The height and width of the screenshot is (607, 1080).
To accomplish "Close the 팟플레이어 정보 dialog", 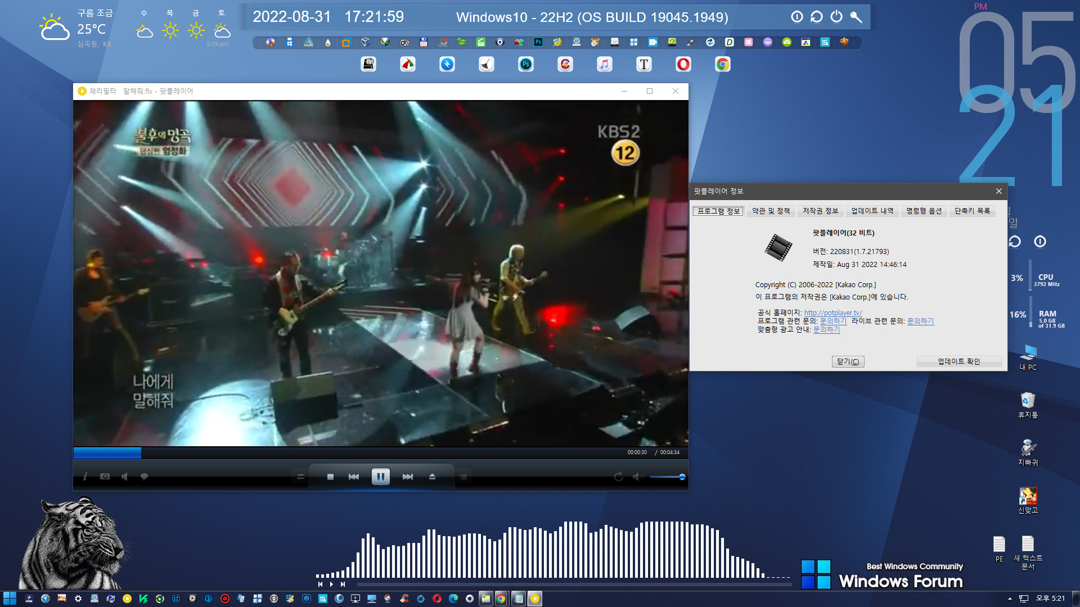I will 999,192.
